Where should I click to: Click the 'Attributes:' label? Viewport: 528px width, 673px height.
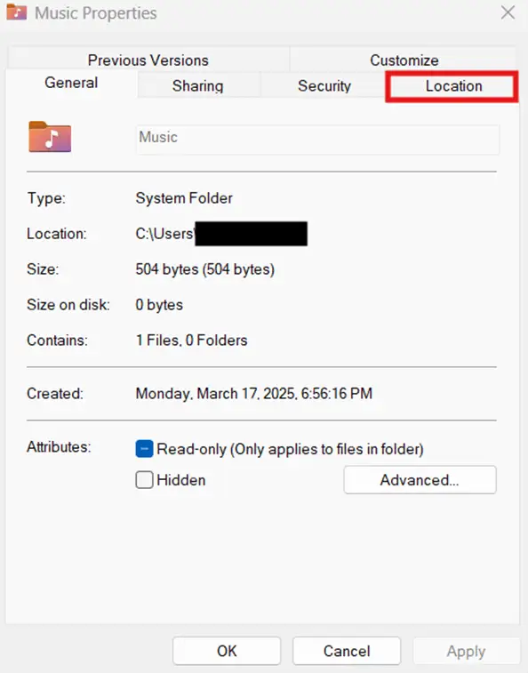[59, 447]
